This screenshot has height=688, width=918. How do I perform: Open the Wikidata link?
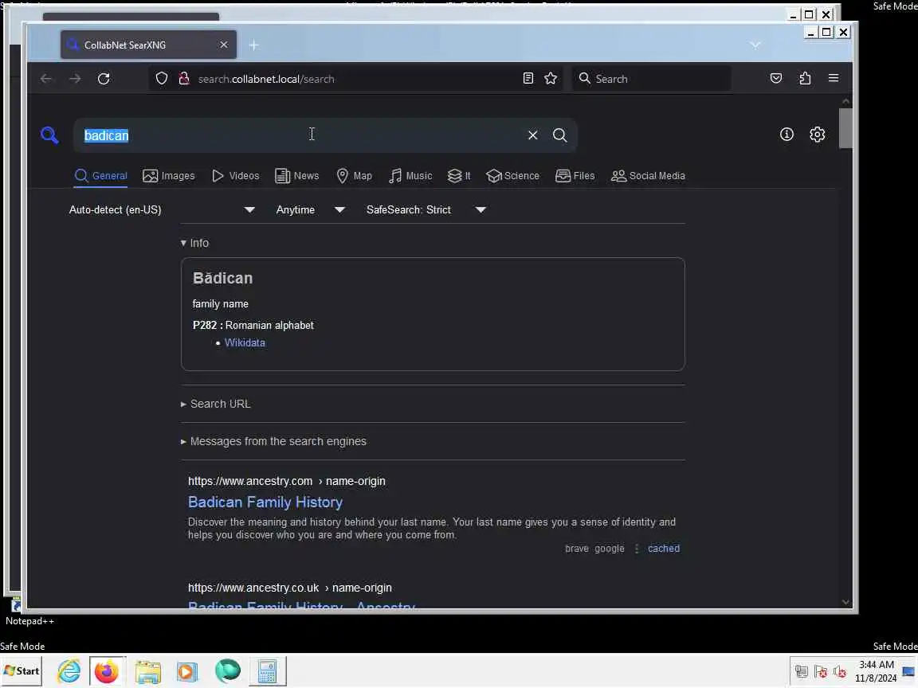click(x=245, y=343)
